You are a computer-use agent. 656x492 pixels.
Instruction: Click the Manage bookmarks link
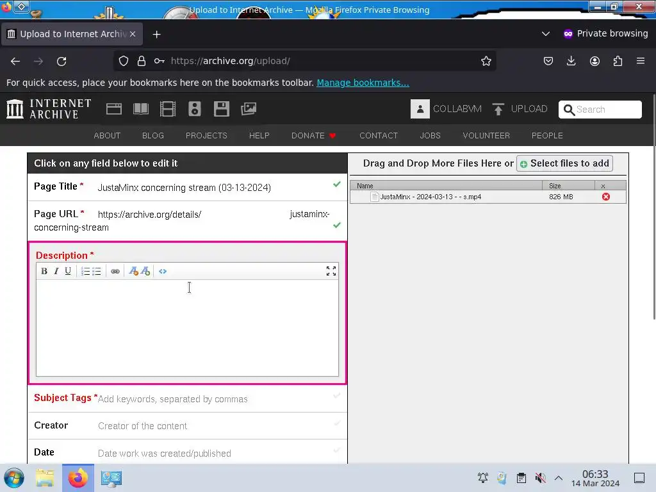point(363,83)
